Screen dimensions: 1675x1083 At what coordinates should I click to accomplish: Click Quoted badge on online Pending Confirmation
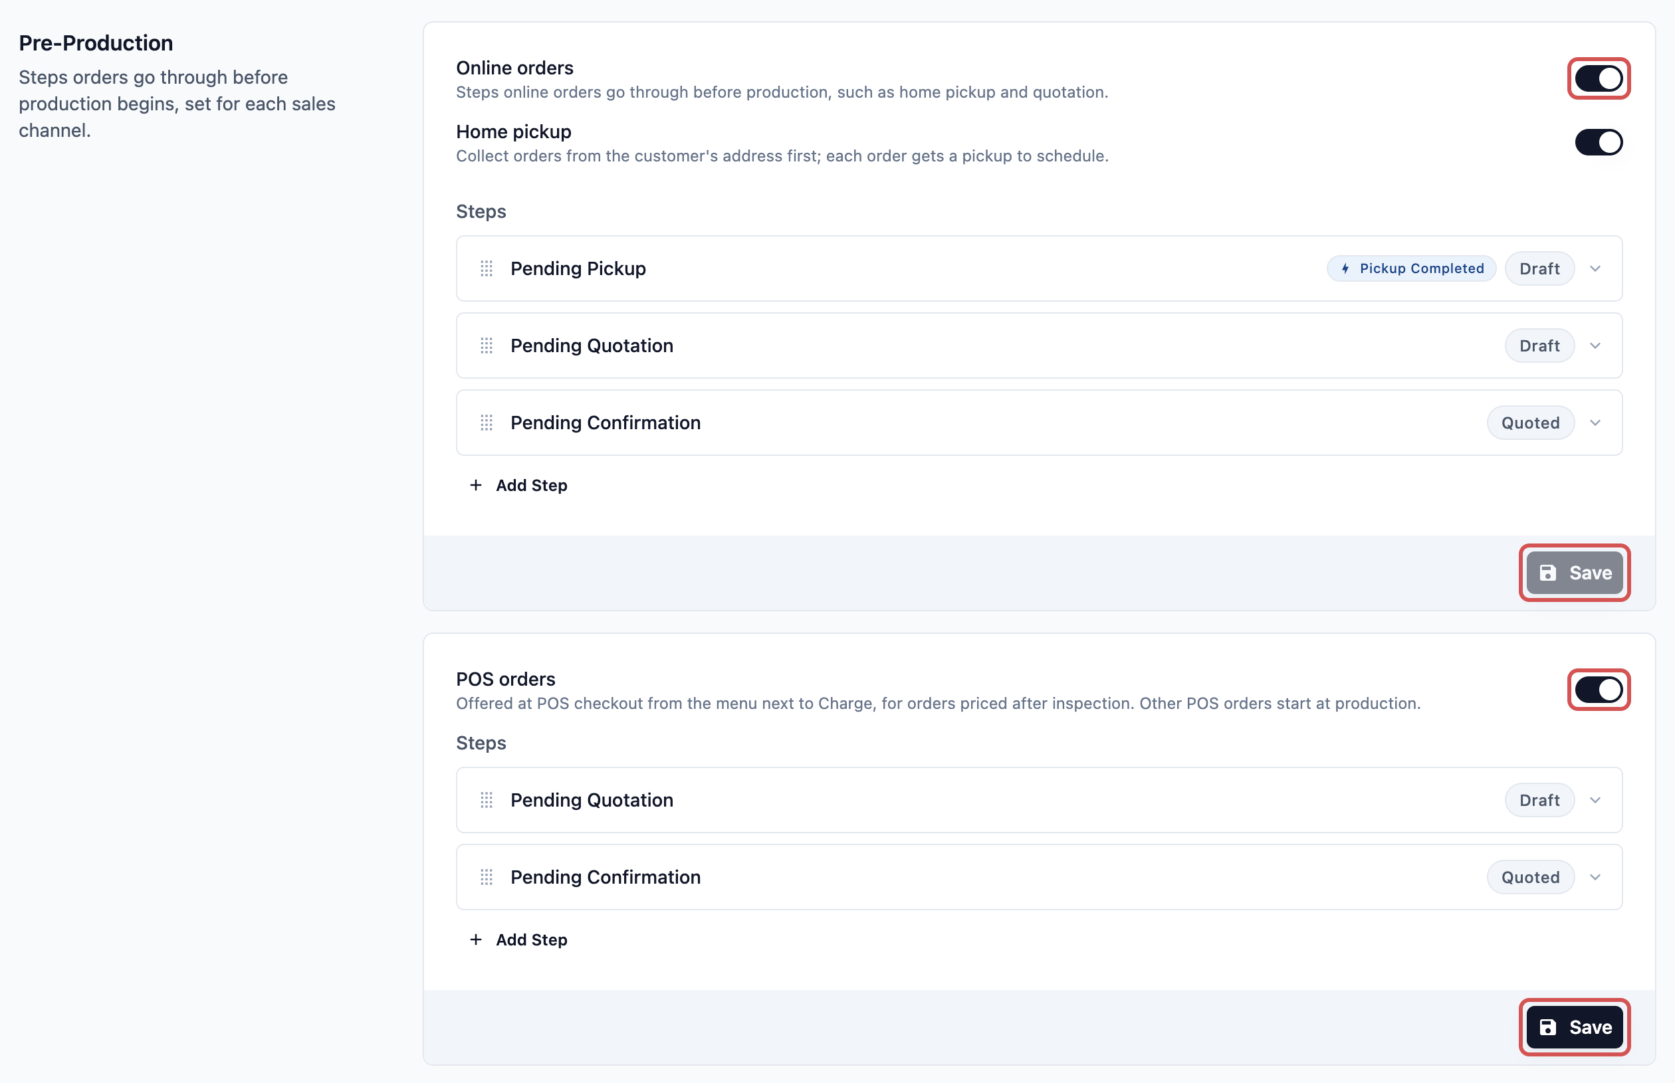pos(1530,423)
